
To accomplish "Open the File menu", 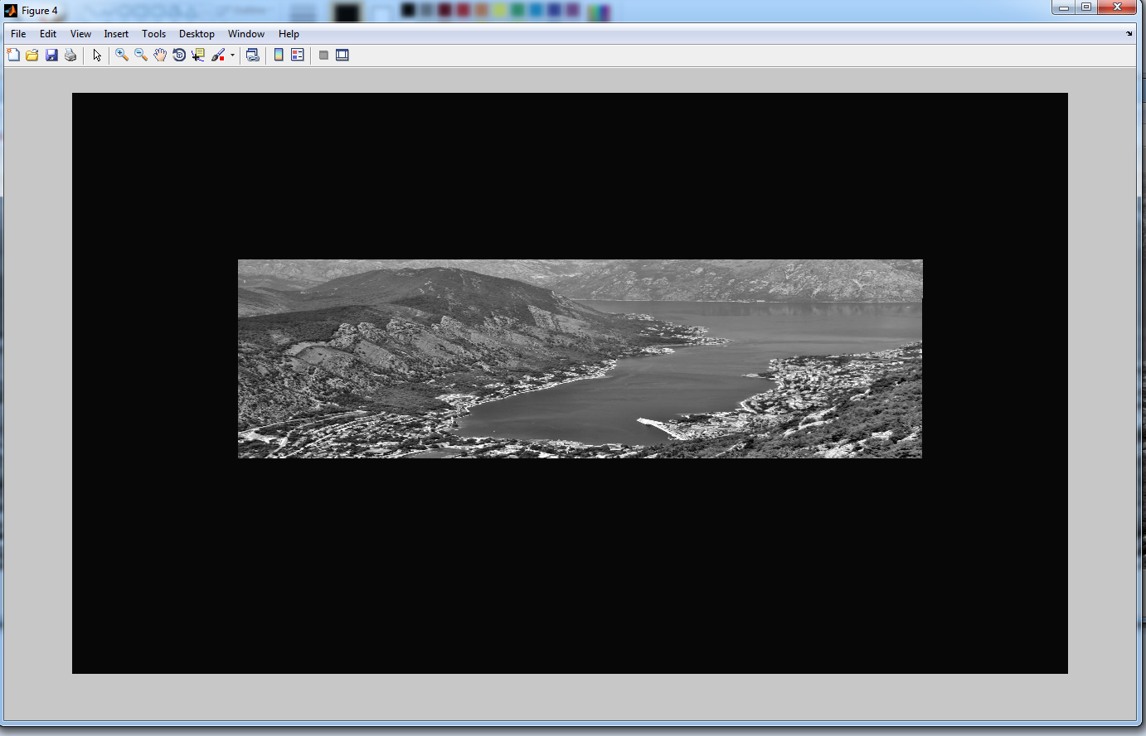I will tap(18, 34).
